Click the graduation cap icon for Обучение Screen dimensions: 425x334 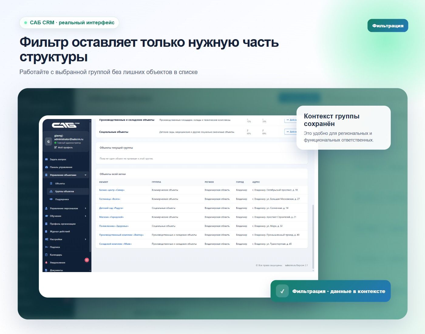(46, 216)
